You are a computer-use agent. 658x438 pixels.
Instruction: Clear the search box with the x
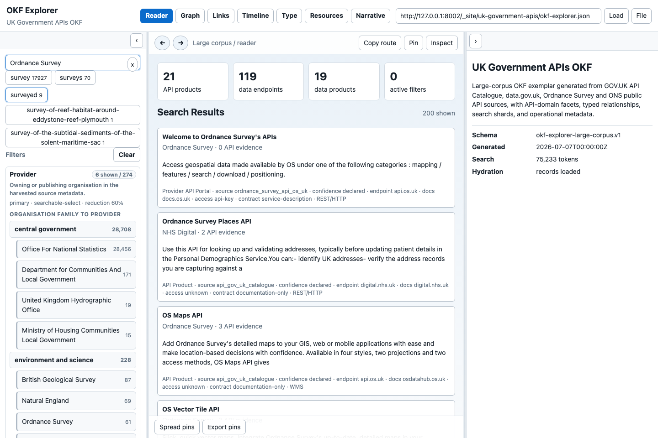coord(133,64)
